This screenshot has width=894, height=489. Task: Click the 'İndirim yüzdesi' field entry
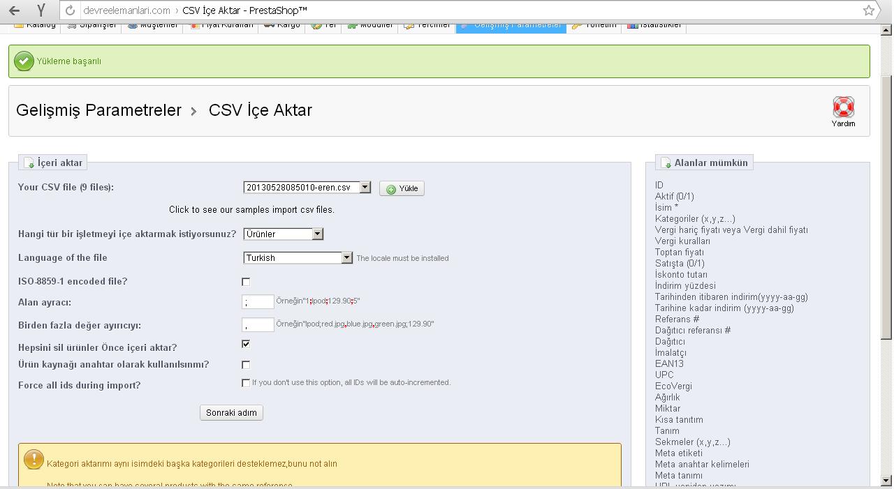(x=685, y=286)
